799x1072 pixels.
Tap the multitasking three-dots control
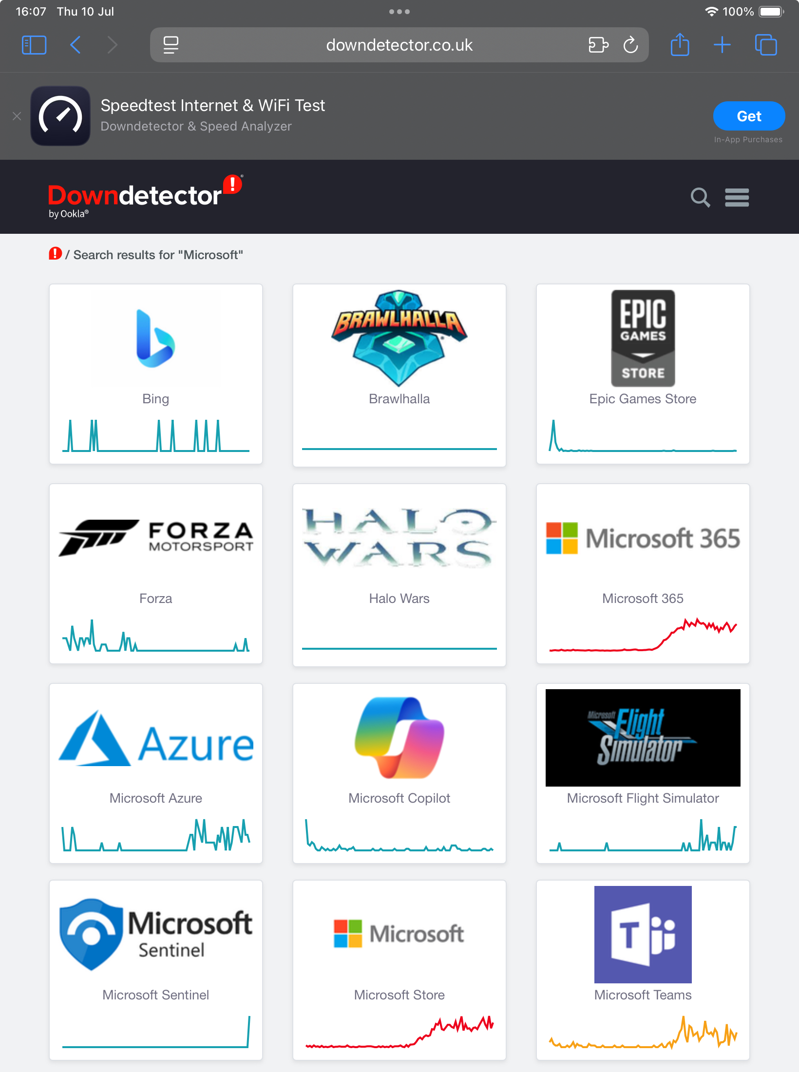pos(399,12)
